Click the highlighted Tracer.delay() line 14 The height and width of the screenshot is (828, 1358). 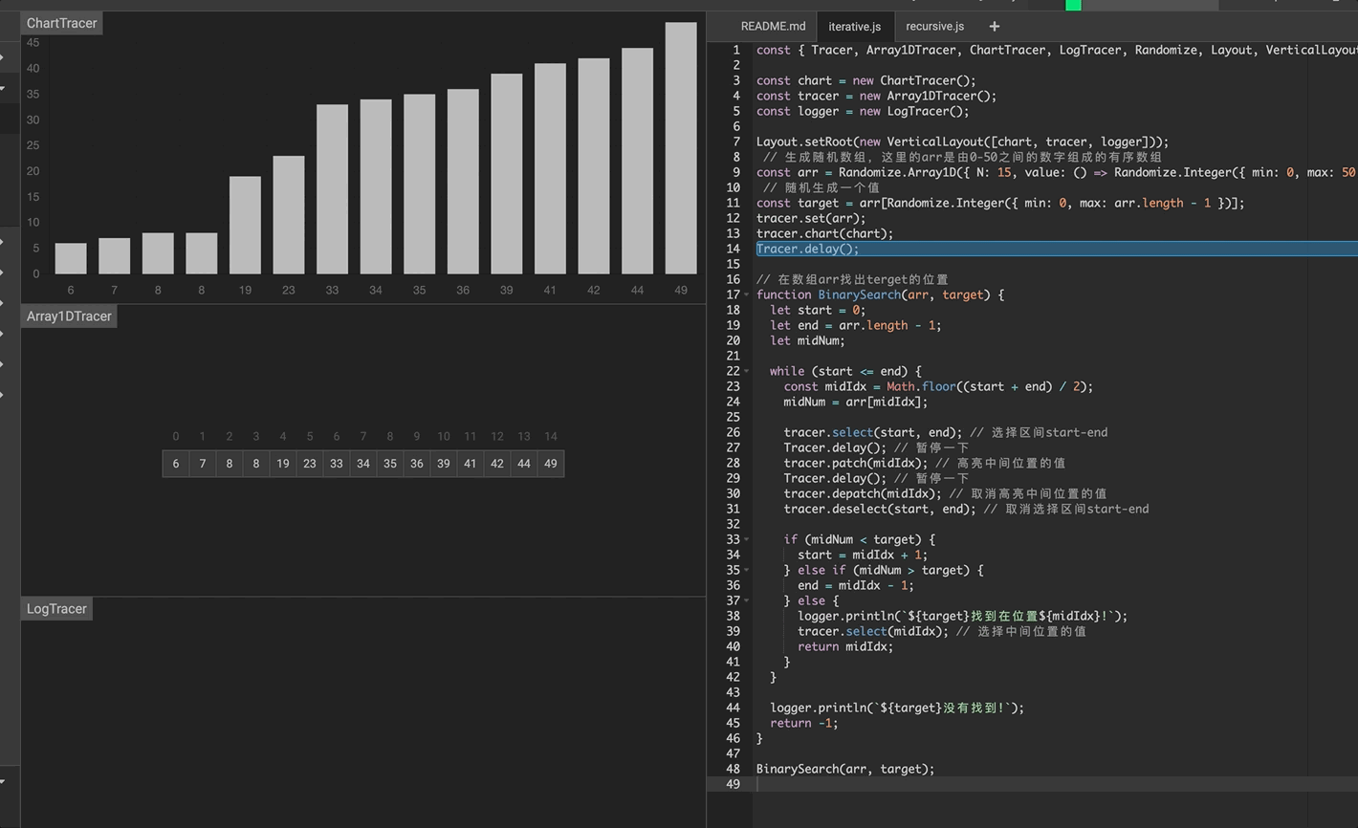point(808,249)
